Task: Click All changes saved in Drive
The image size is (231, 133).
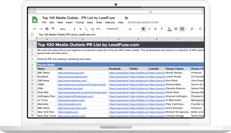Action: [143, 22]
